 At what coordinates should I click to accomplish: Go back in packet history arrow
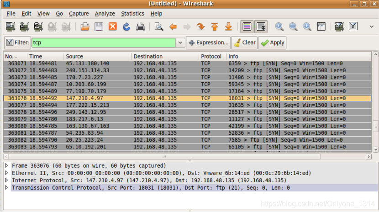[x=173, y=26]
